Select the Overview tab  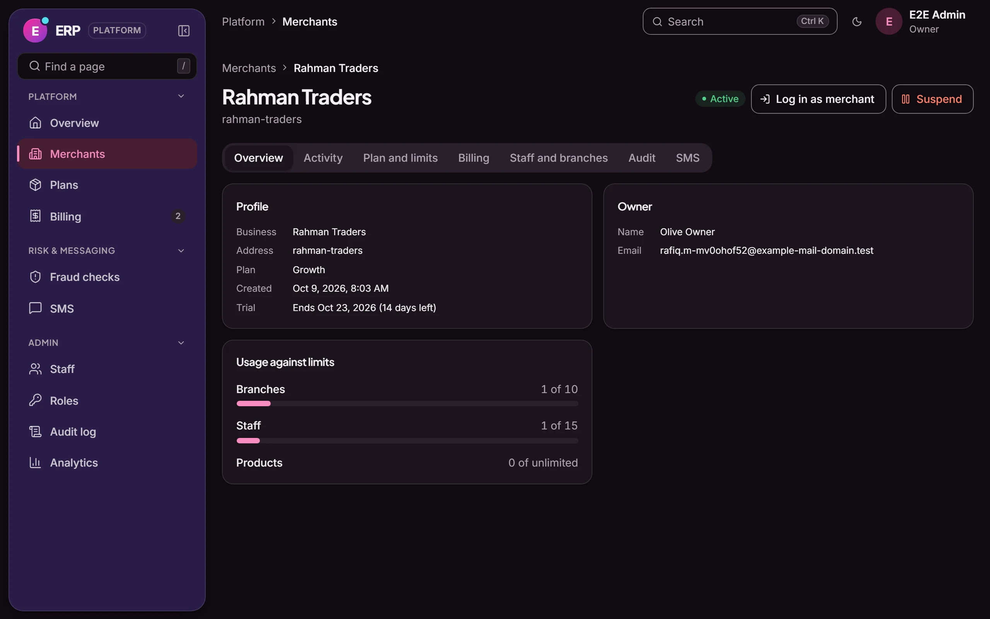pos(259,158)
